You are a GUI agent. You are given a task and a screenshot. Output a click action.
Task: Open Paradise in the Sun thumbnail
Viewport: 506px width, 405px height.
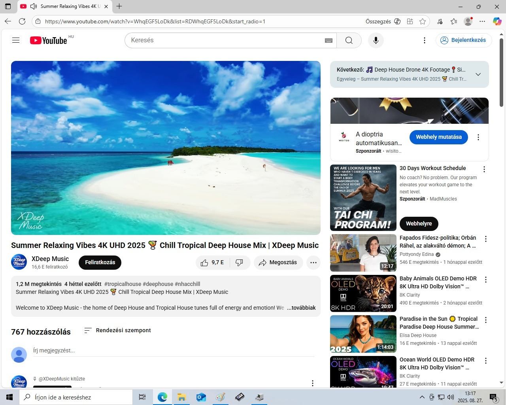(363, 334)
